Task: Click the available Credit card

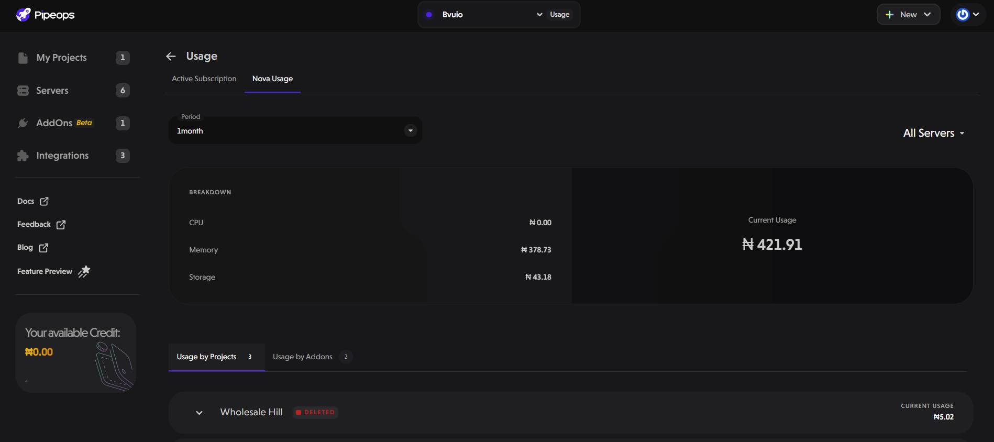Action: coord(76,352)
